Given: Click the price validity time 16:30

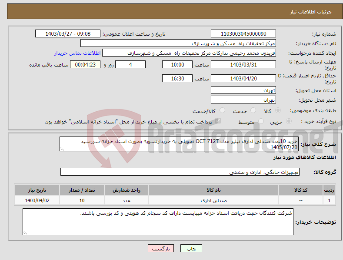Looking at the screenshot, I should (x=177, y=78).
